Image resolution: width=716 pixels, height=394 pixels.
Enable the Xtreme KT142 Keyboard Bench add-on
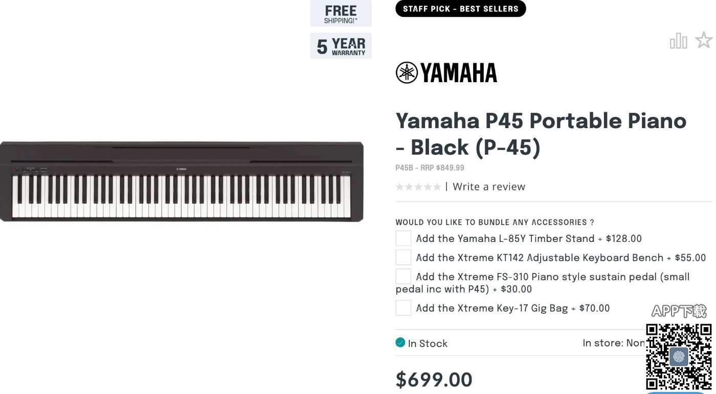[403, 258]
